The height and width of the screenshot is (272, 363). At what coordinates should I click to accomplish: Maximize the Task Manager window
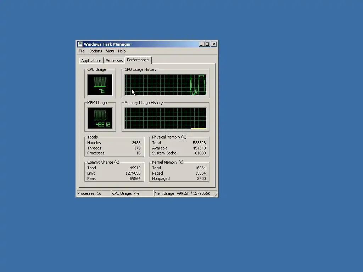(x=207, y=44)
